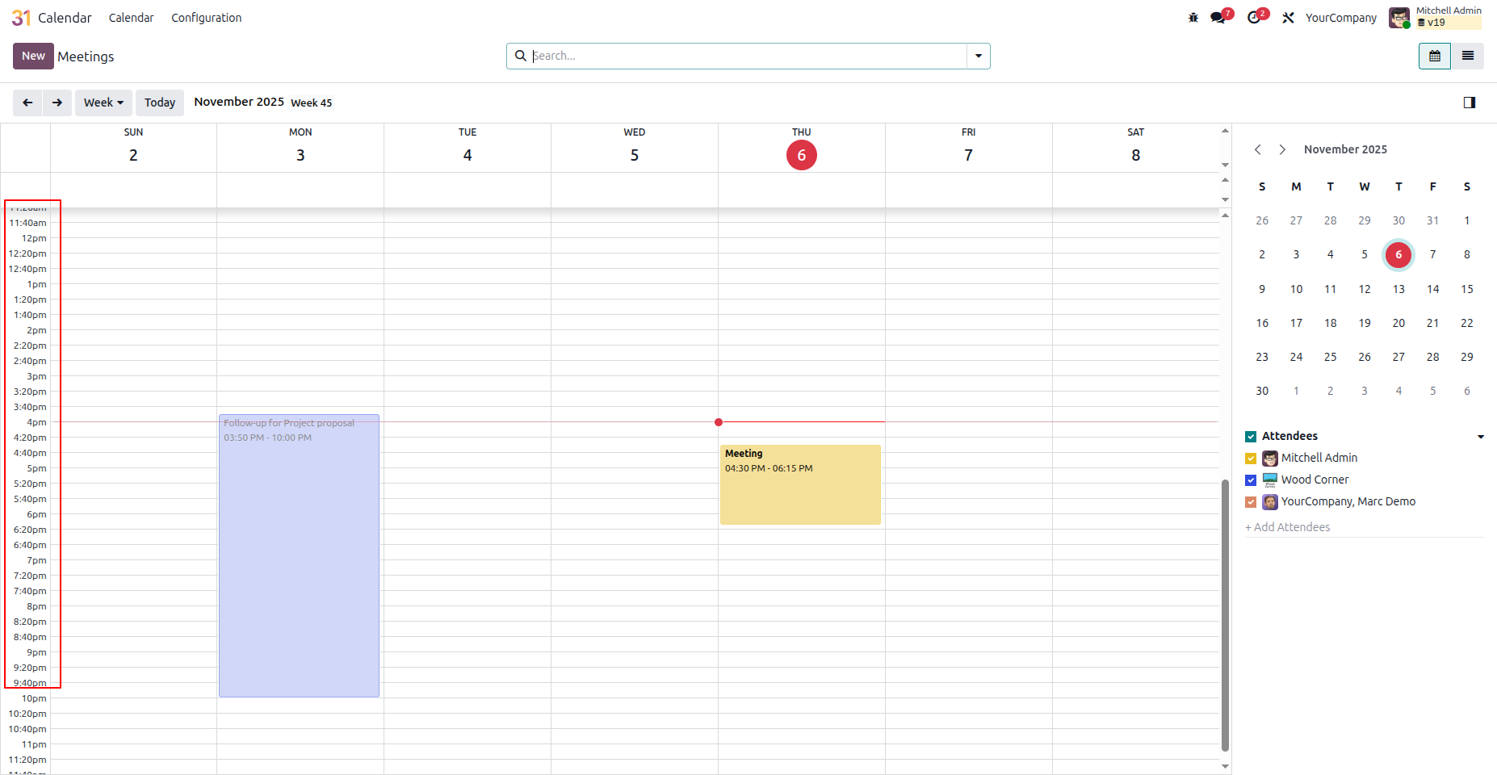
Task: Open the wrench tools icon
Action: tap(1289, 18)
